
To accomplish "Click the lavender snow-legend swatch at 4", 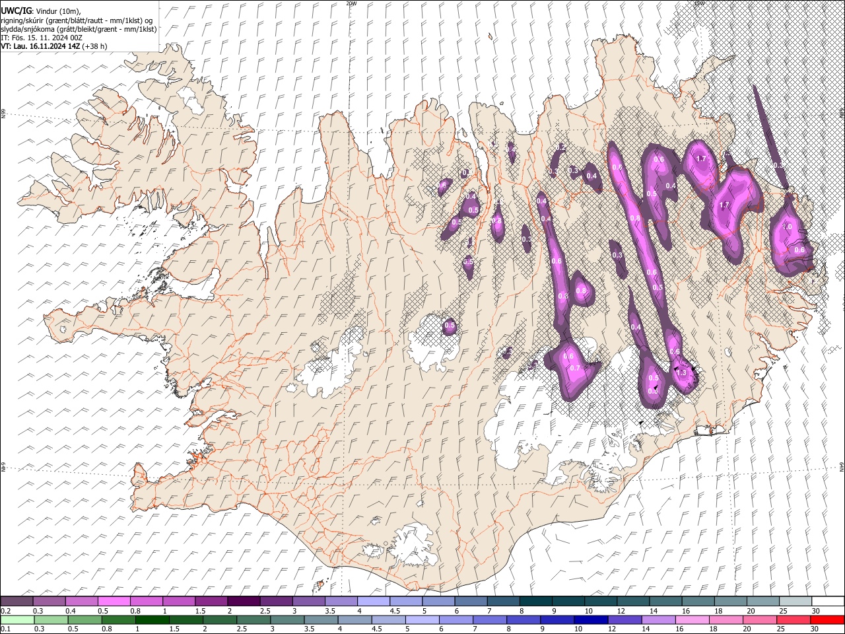I will (x=372, y=602).
